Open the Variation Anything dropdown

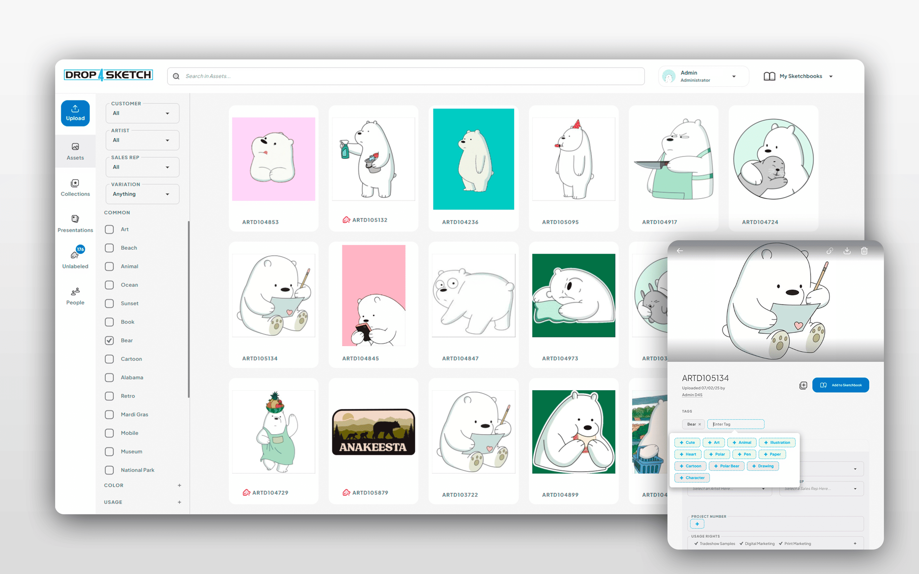coord(142,194)
